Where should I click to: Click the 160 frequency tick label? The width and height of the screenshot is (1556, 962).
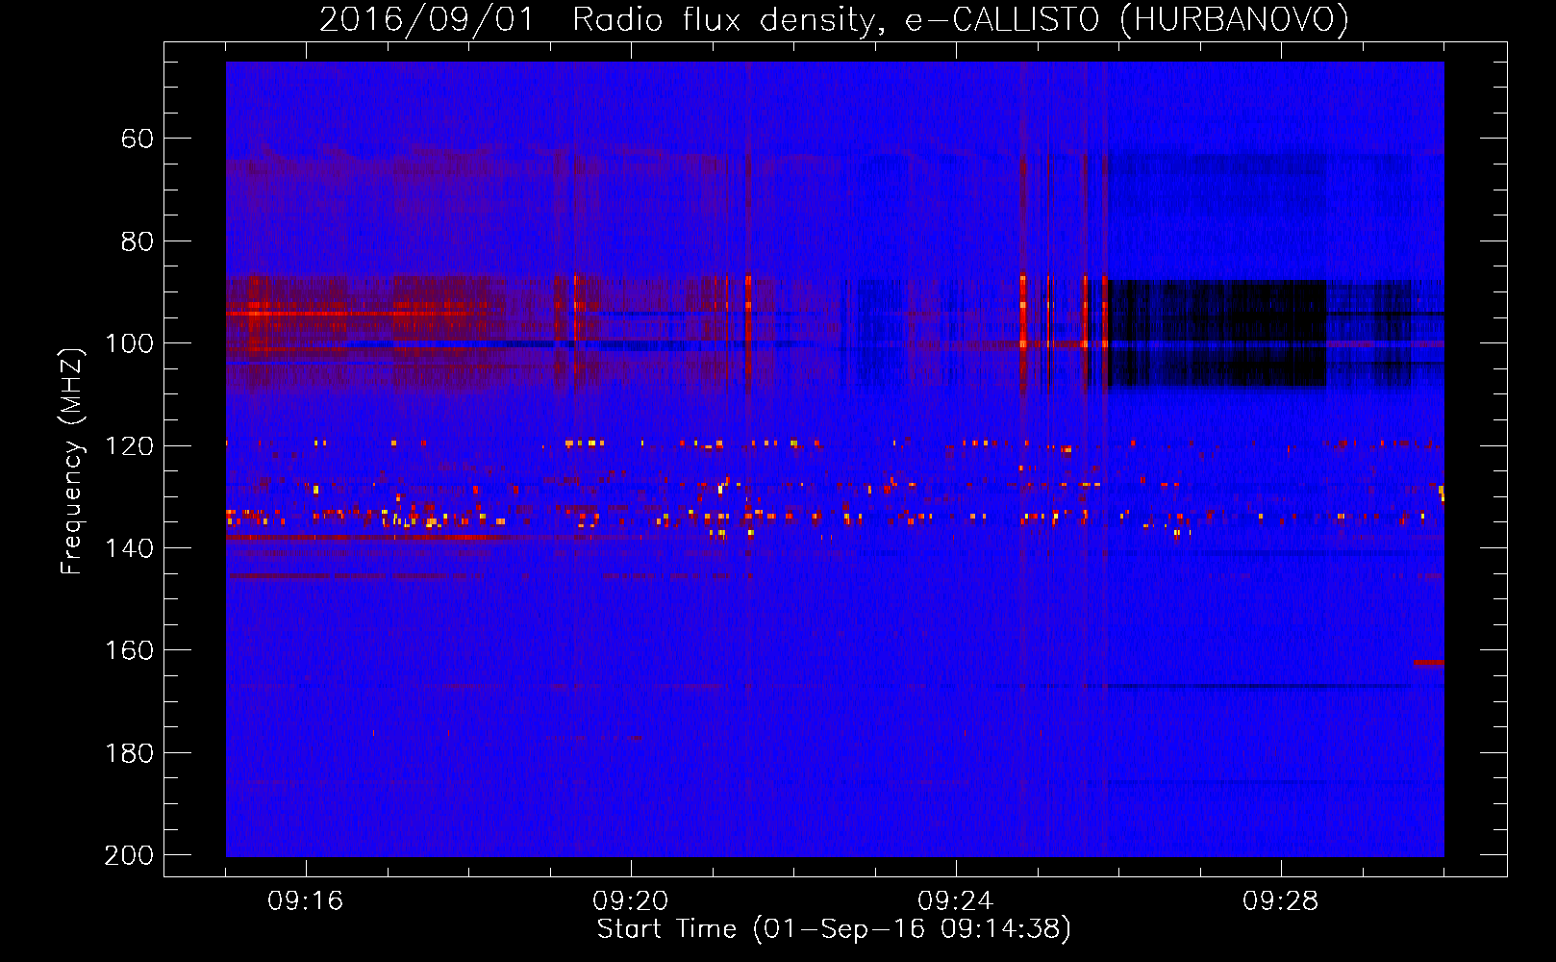[129, 650]
